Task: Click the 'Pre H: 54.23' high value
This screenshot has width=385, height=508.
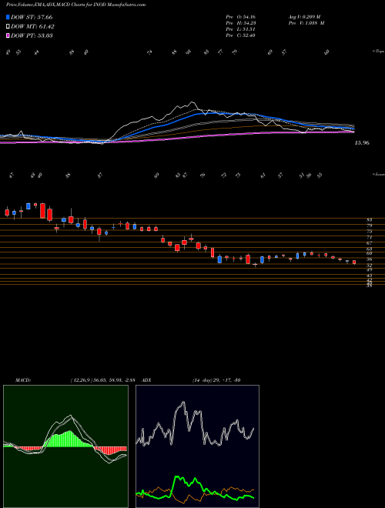Action: (241, 23)
